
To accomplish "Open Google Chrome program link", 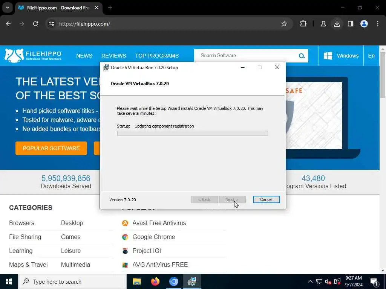I will point(154,237).
